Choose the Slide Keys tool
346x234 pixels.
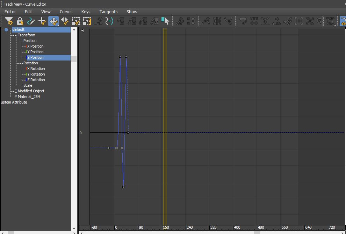tap(65, 21)
